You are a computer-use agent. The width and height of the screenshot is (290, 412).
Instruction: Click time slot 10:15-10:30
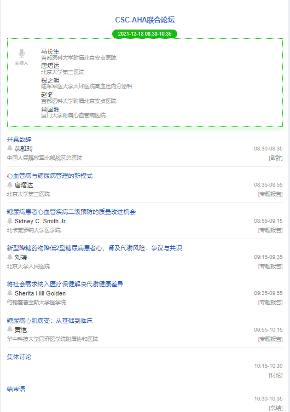268,365
